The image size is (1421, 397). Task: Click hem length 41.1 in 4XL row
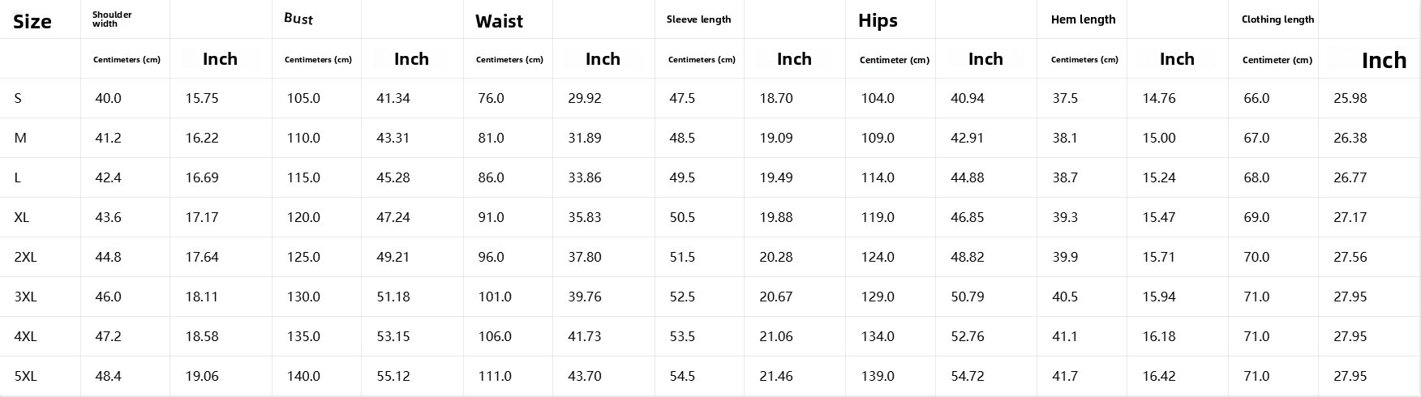(1065, 336)
